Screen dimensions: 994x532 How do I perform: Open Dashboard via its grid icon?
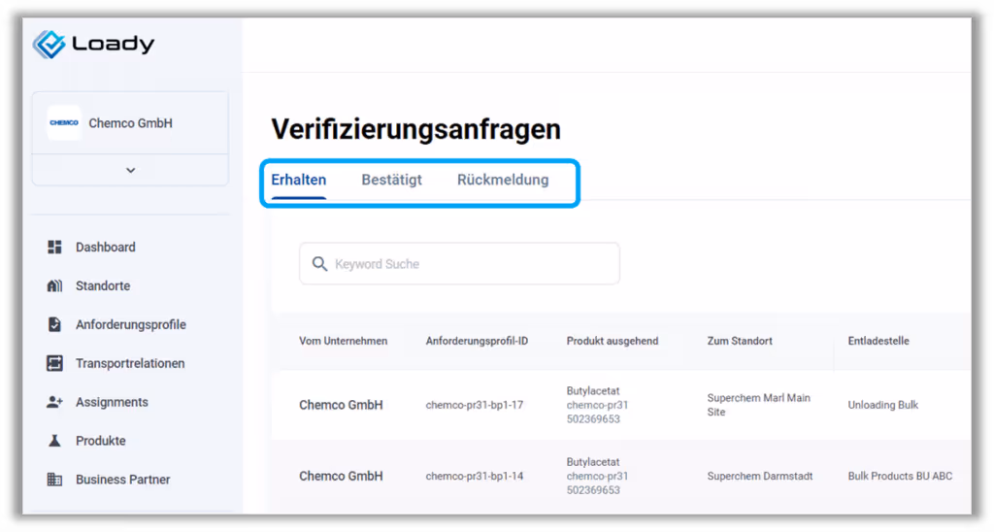point(54,247)
